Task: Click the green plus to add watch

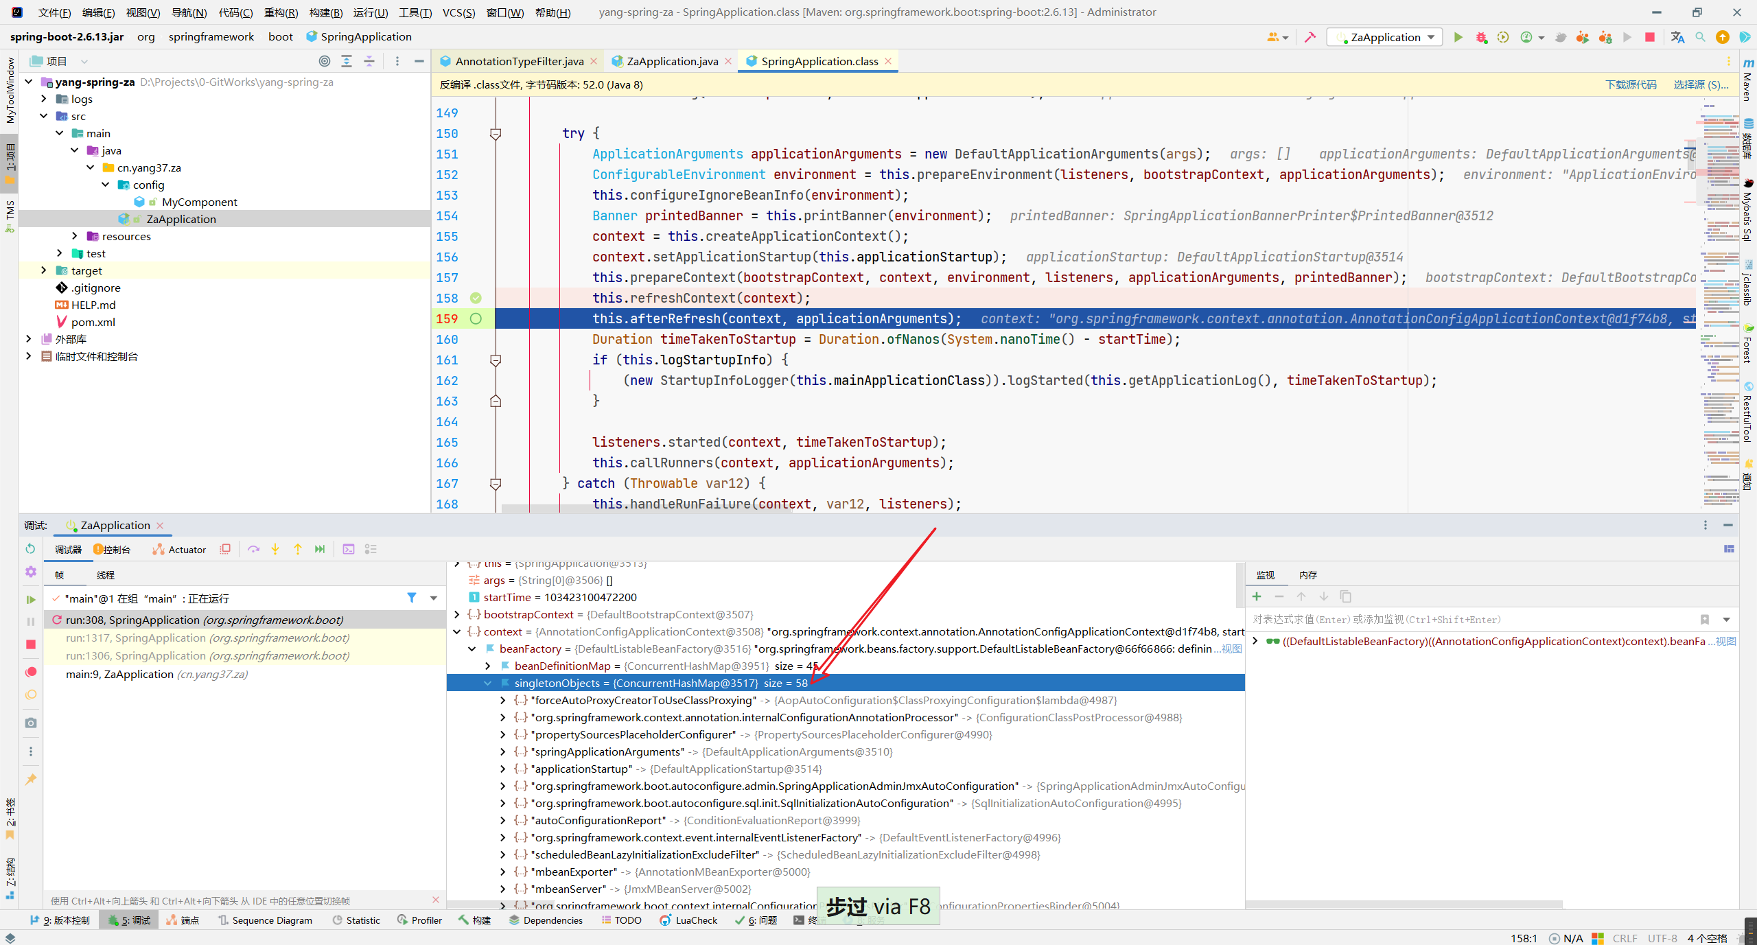Action: 1257,596
